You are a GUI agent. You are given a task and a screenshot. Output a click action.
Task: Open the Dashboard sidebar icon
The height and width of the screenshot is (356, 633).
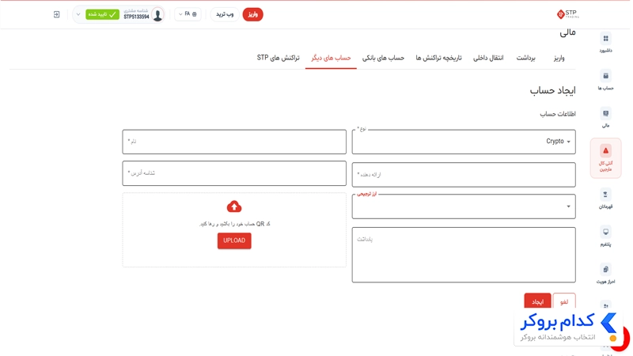click(x=605, y=39)
